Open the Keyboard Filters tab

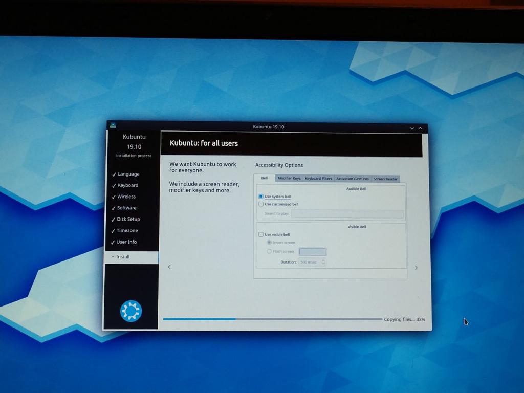(318, 178)
